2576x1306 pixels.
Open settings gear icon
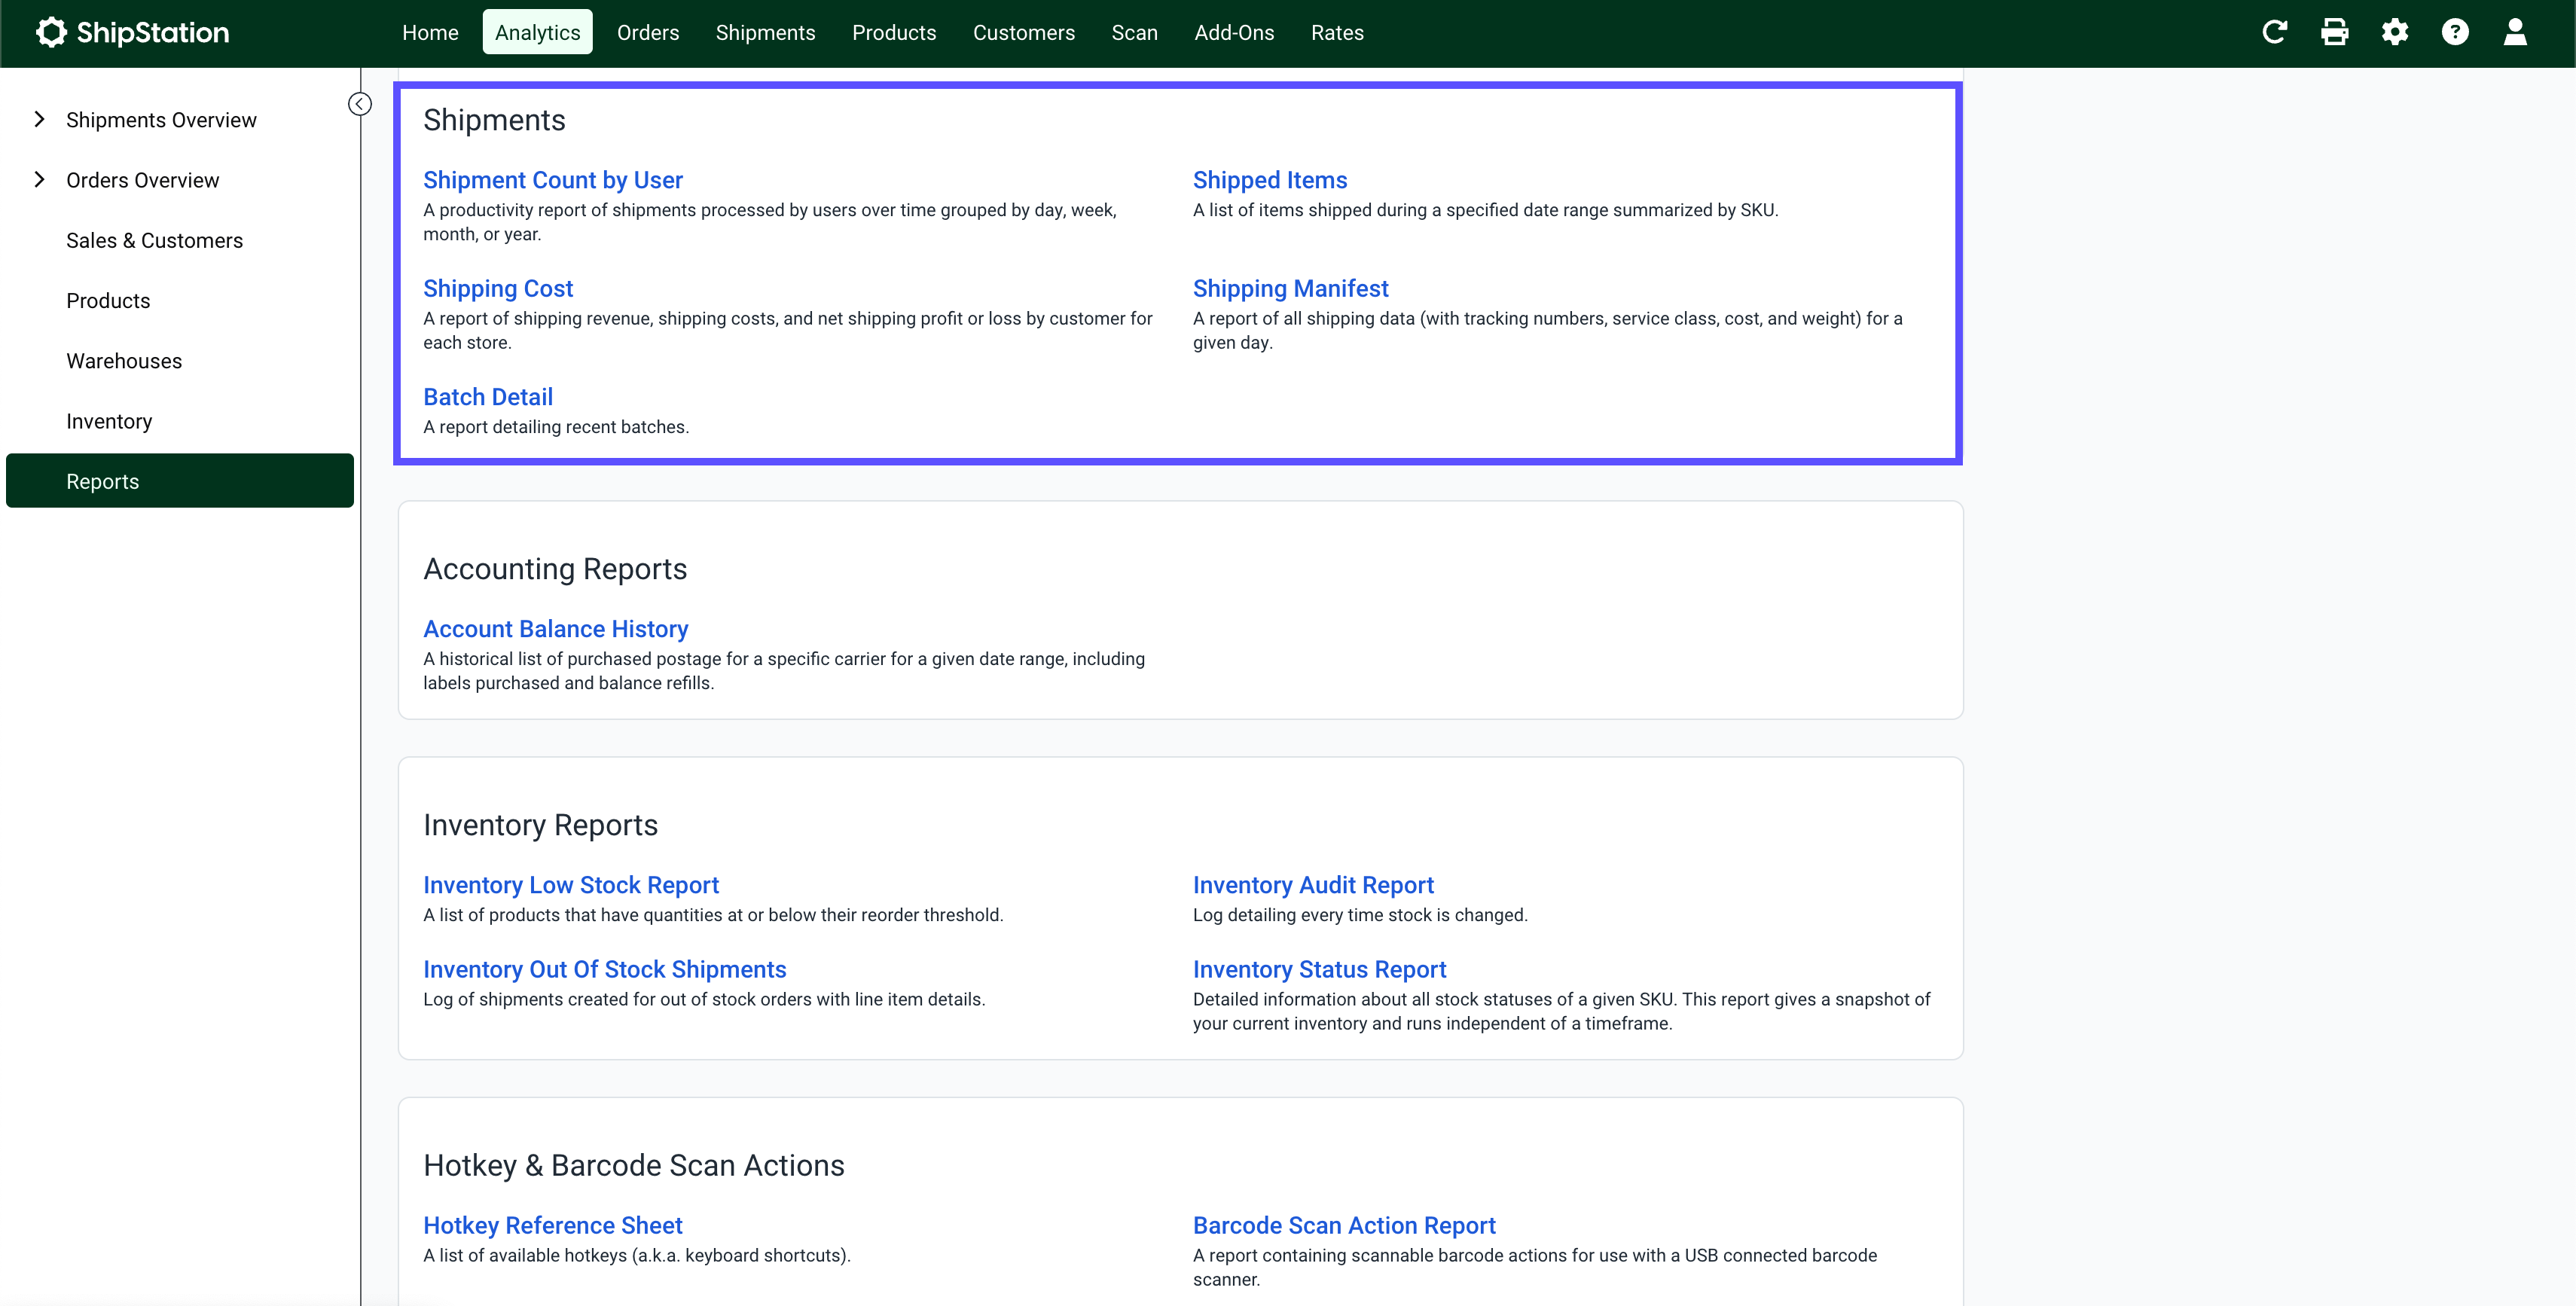coord(2394,32)
